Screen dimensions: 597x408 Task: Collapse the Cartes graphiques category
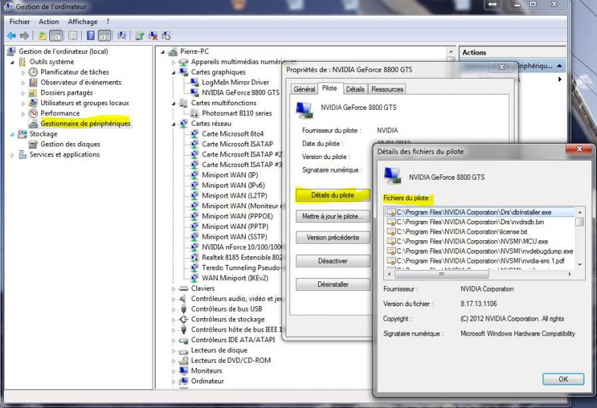pyautogui.click(x=174, y=73)
